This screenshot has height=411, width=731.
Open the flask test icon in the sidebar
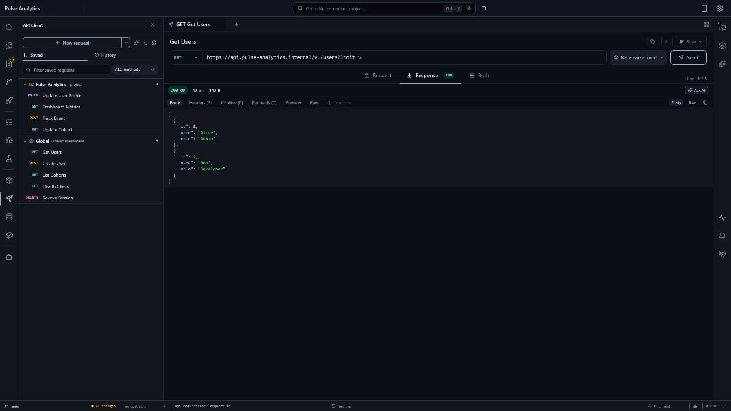(x=9, y=159)
